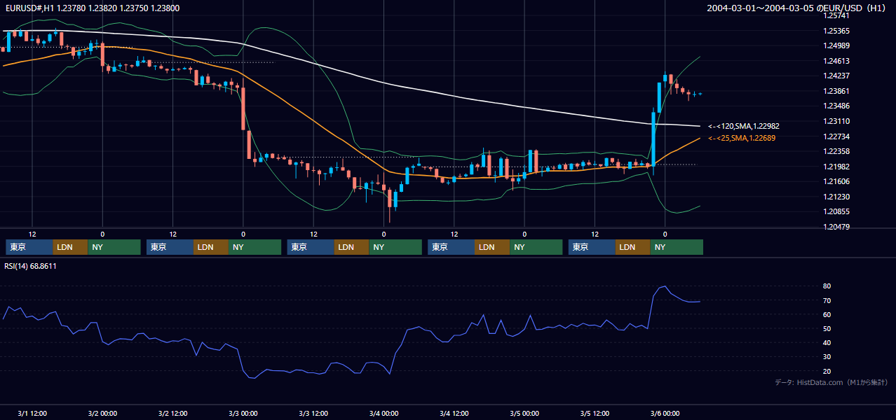Click price axis value 1.23110
The height and width of the screenshot is (420, 896).
(x=836, y=121)
